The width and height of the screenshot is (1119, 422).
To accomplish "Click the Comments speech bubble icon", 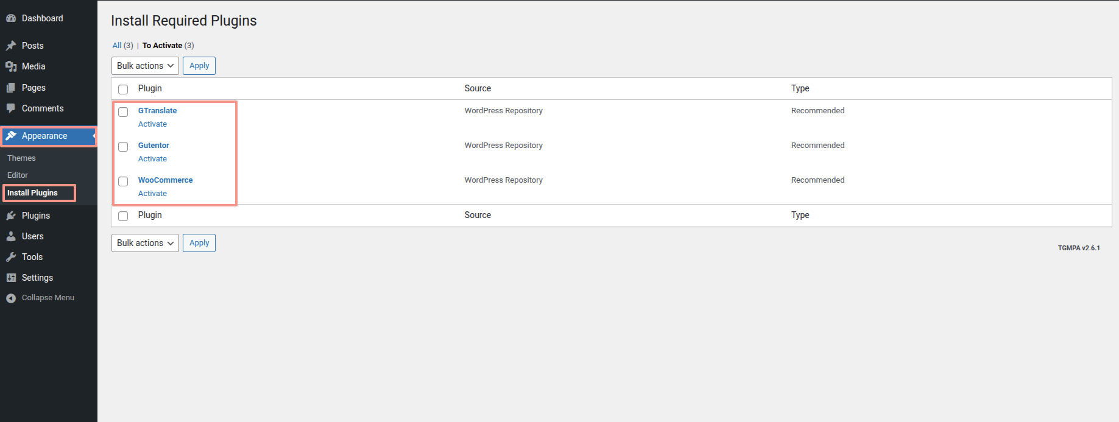I will pos(11,108).
